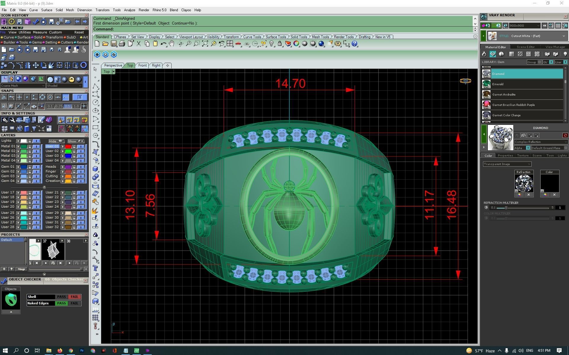Click the Undo arrow icon
Image resolution: width=569 pixels, height=355 pixels.
163,44
